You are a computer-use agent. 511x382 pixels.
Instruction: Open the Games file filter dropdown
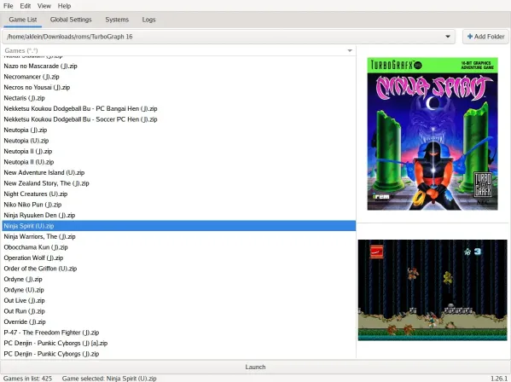point(350,50)
